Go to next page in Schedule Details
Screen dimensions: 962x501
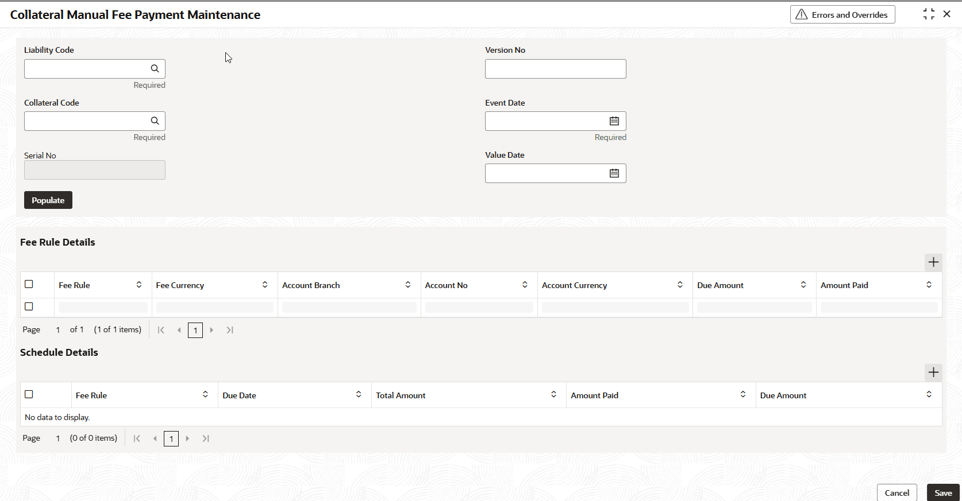click(187, 438)
